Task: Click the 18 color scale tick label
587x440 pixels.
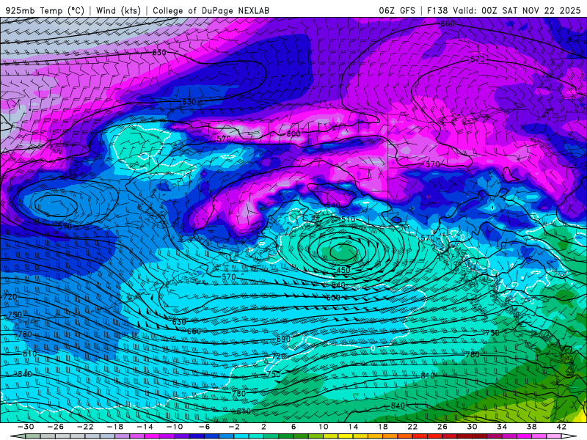Action: [382, 427]
